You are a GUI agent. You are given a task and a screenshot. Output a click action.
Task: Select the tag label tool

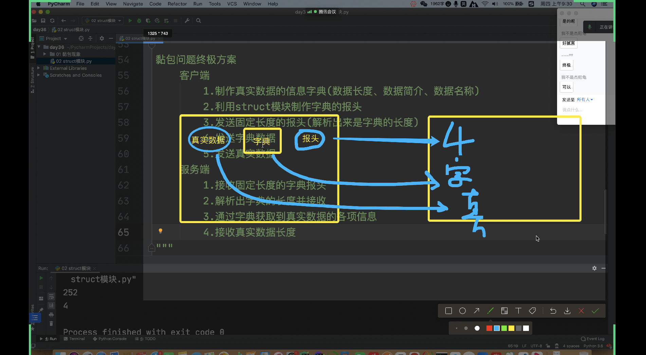click(x=532, y=311)
